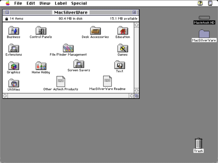Select the Home Hobby folder icon
The image size is (218, 163).
click(41, 66)
